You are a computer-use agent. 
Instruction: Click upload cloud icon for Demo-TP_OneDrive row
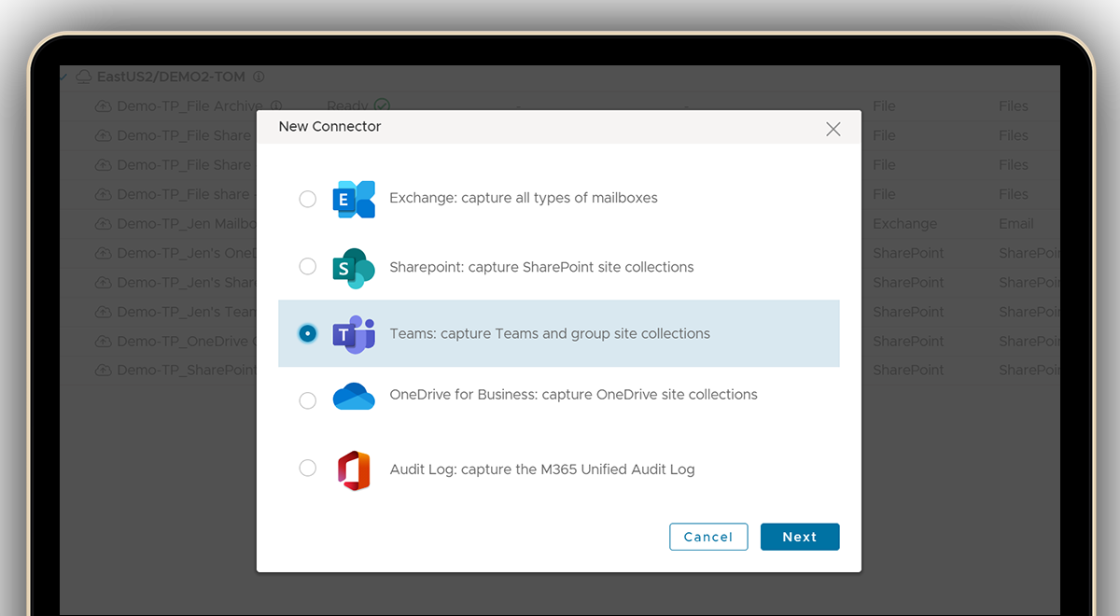tap(104, 342)
